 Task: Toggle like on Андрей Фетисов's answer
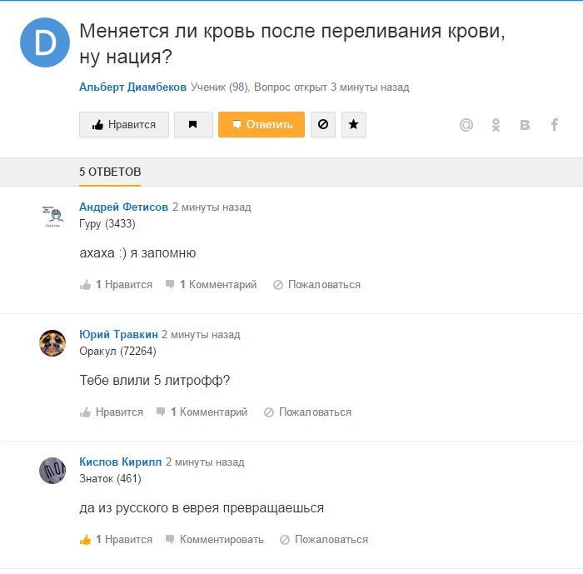click(x=116, y=285)
